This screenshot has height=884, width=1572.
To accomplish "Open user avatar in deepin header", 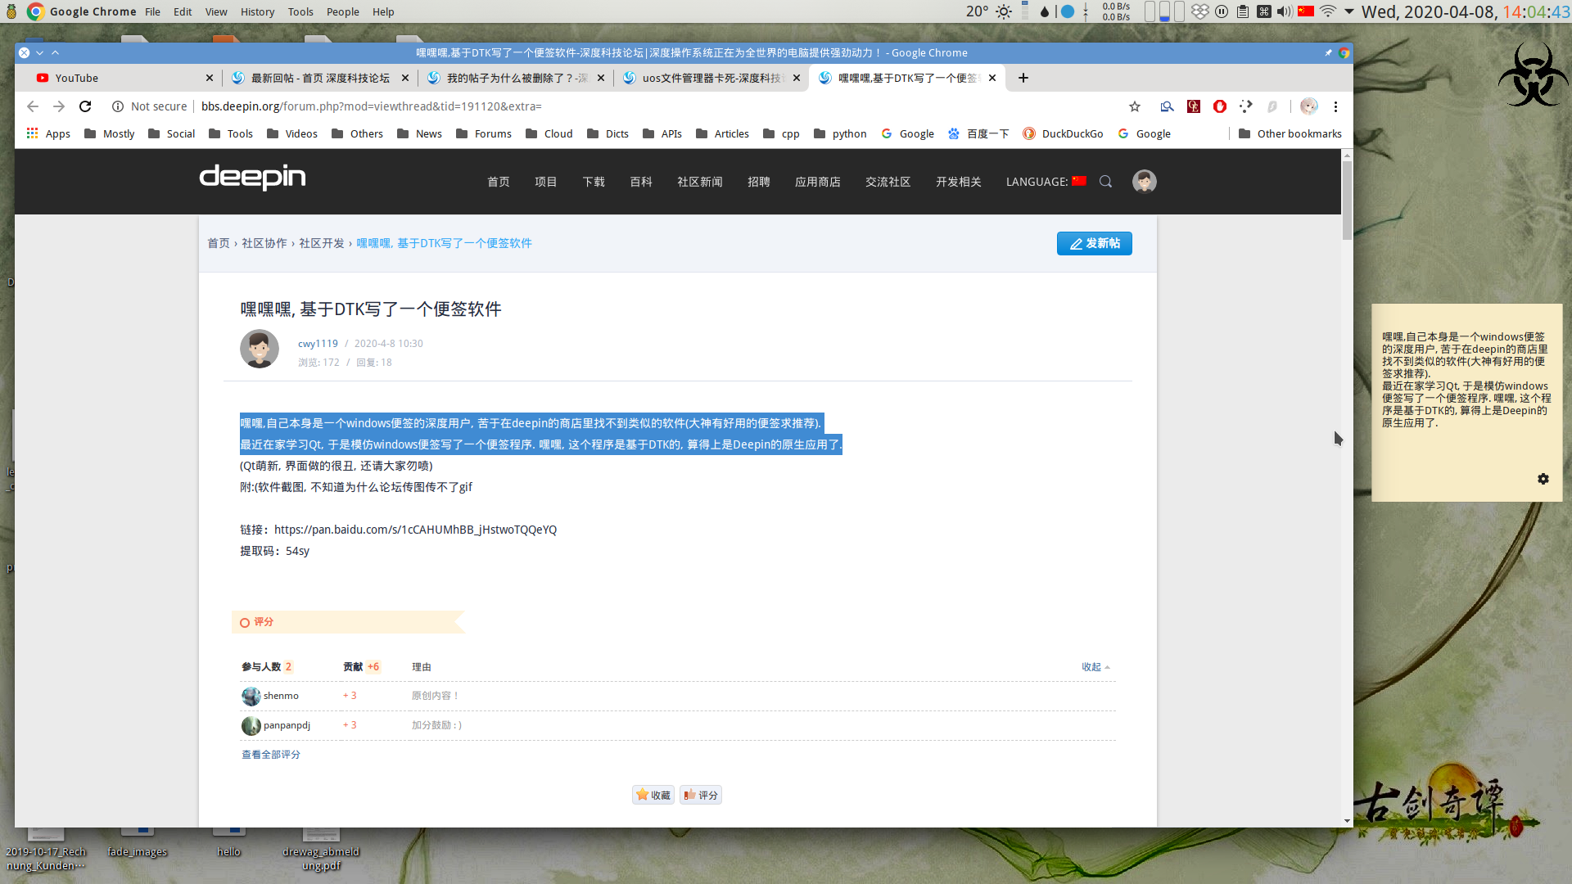I will click(x=1144, y=182).
